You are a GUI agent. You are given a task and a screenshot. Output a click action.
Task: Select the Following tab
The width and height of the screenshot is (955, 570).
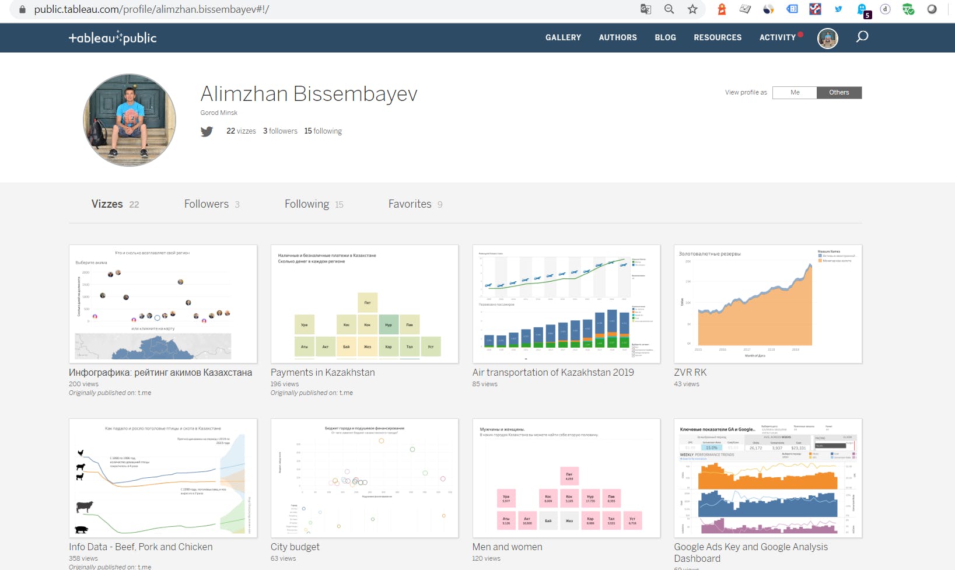(x=314, y=204)
